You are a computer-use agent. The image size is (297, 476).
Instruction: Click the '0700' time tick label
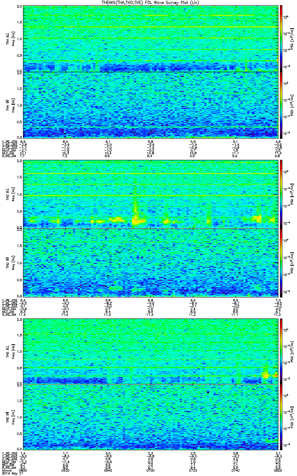[x=150, y=471]
